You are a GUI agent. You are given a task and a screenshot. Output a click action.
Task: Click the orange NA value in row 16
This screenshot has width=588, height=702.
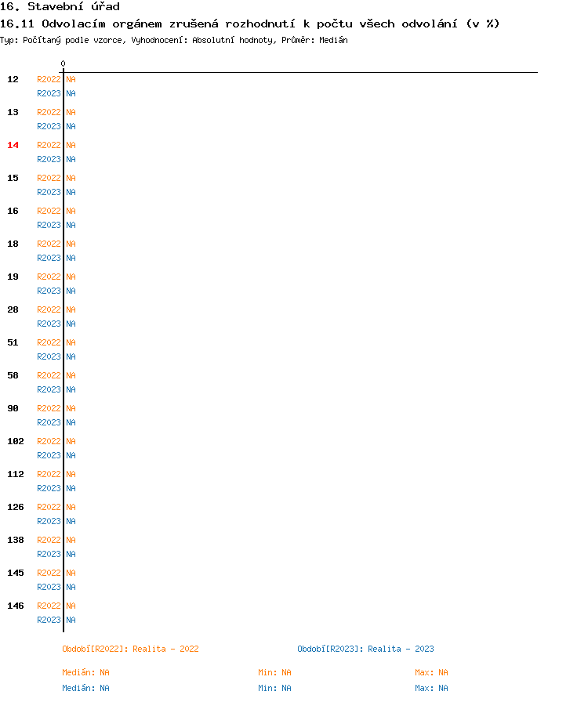(x=71, y=211)
